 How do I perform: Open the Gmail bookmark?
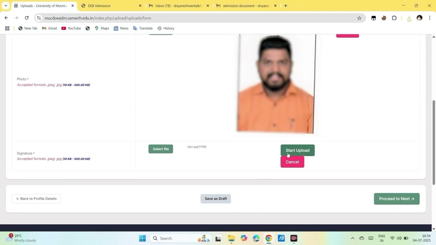click(49, 28)
